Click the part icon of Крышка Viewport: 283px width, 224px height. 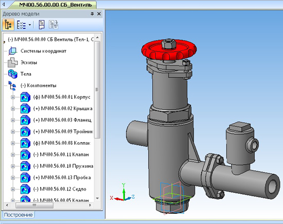click(x=25, y=109)
